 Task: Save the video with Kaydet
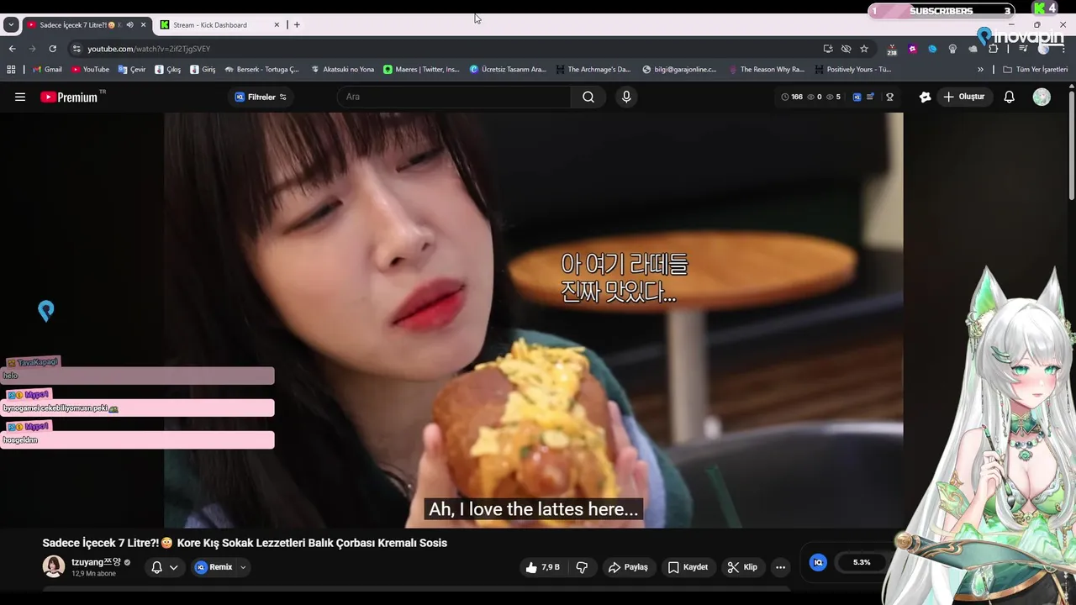(688, 567)
